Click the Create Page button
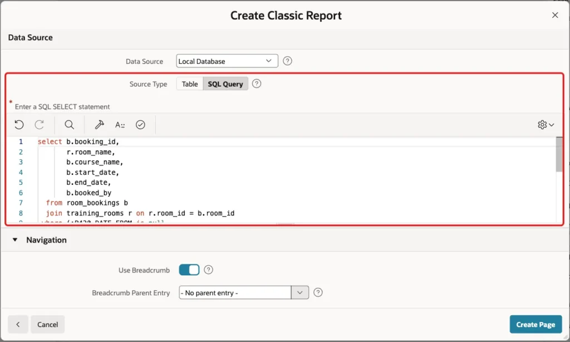Viewport: 570px width, 342px height. (x=535, y=324)
